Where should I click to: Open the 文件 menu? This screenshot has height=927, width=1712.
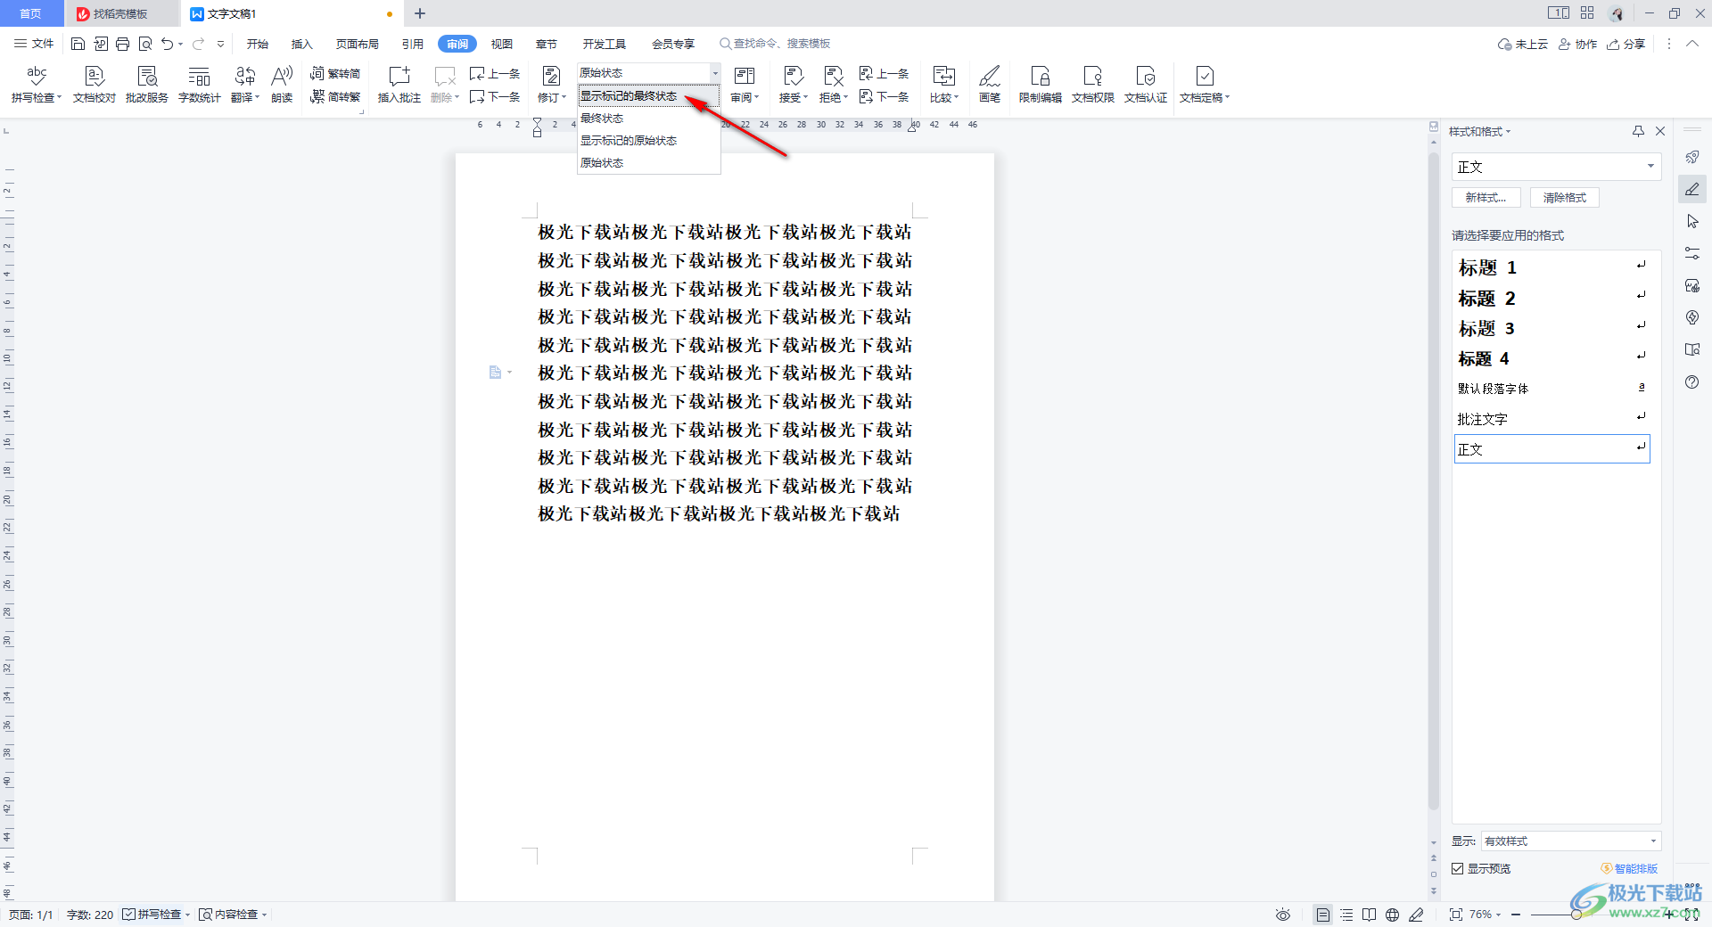pos(34,44)
